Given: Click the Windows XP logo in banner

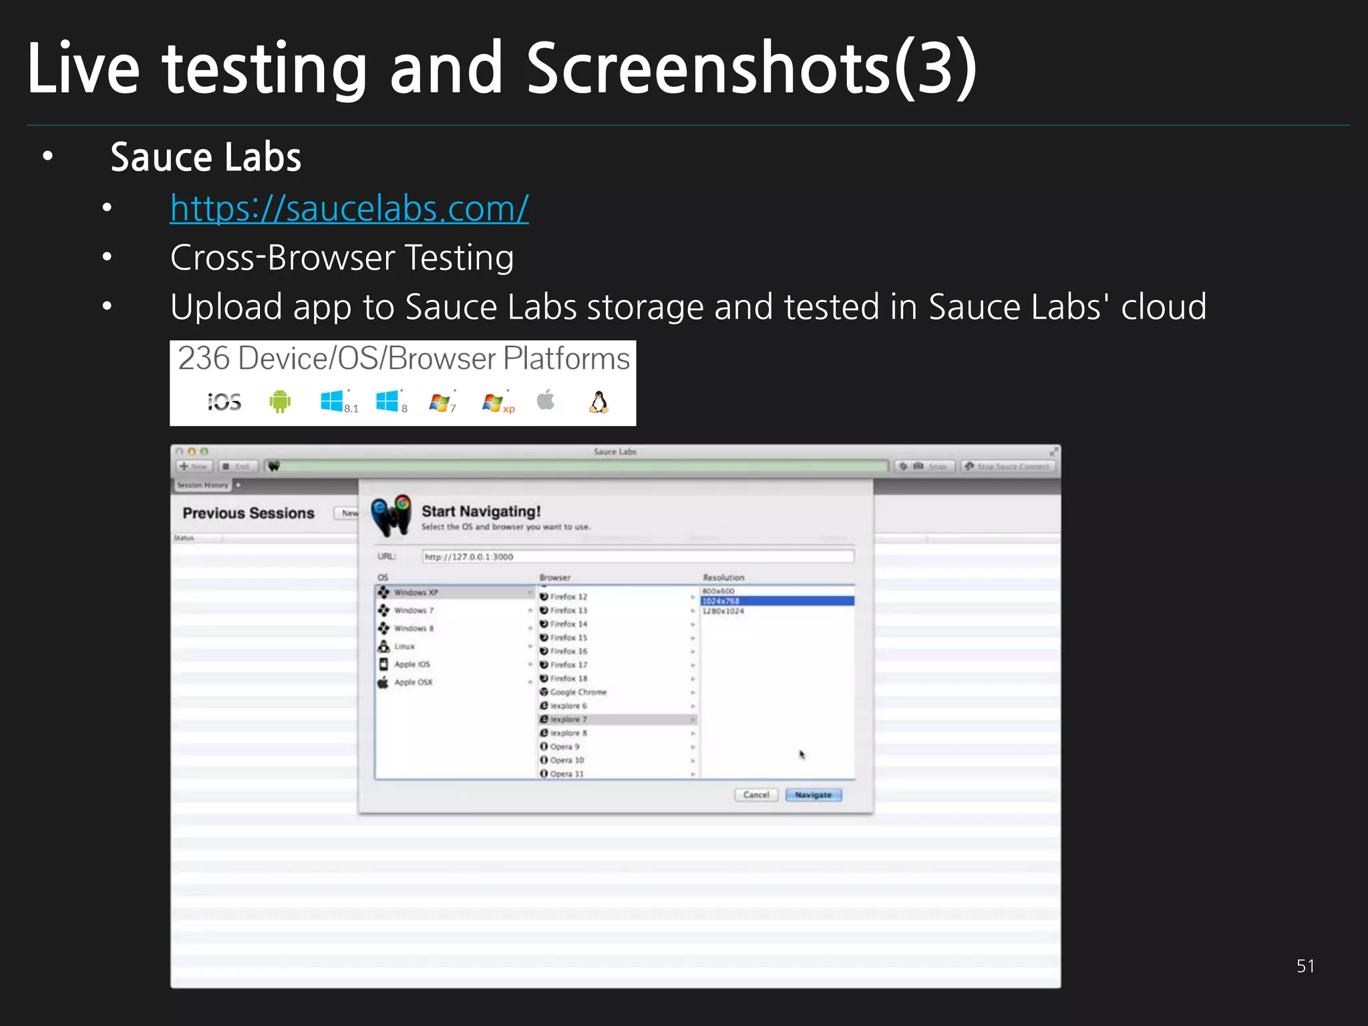Looking at the screenshot, I should [x=498, y=402].
